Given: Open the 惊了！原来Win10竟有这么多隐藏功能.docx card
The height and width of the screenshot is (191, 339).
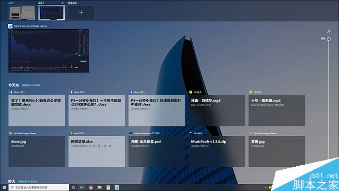Looking at the screenshot, I should [x=36, y=111].
